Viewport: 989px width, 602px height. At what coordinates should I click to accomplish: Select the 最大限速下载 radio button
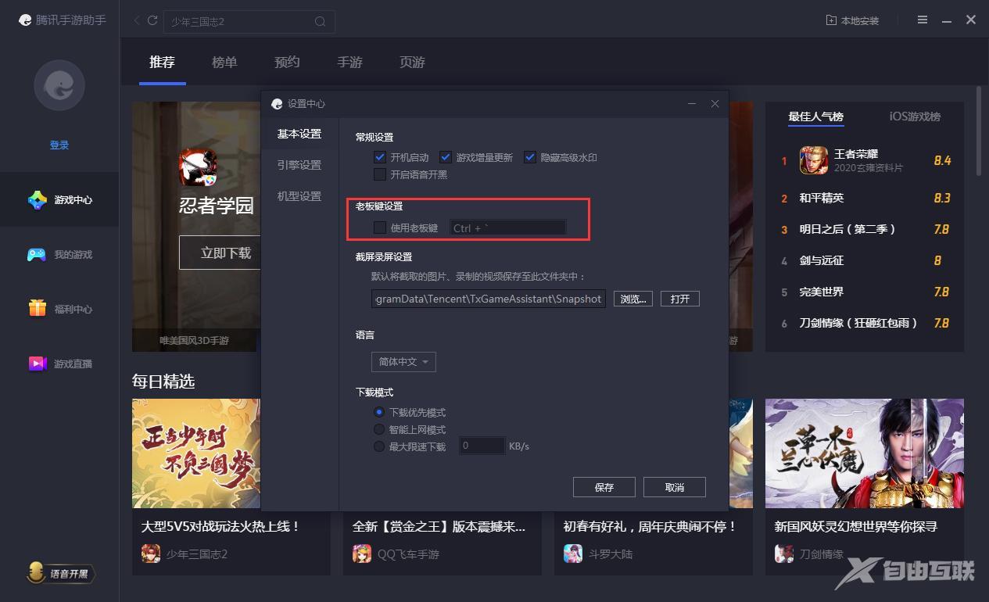click(x=379, y=446)
